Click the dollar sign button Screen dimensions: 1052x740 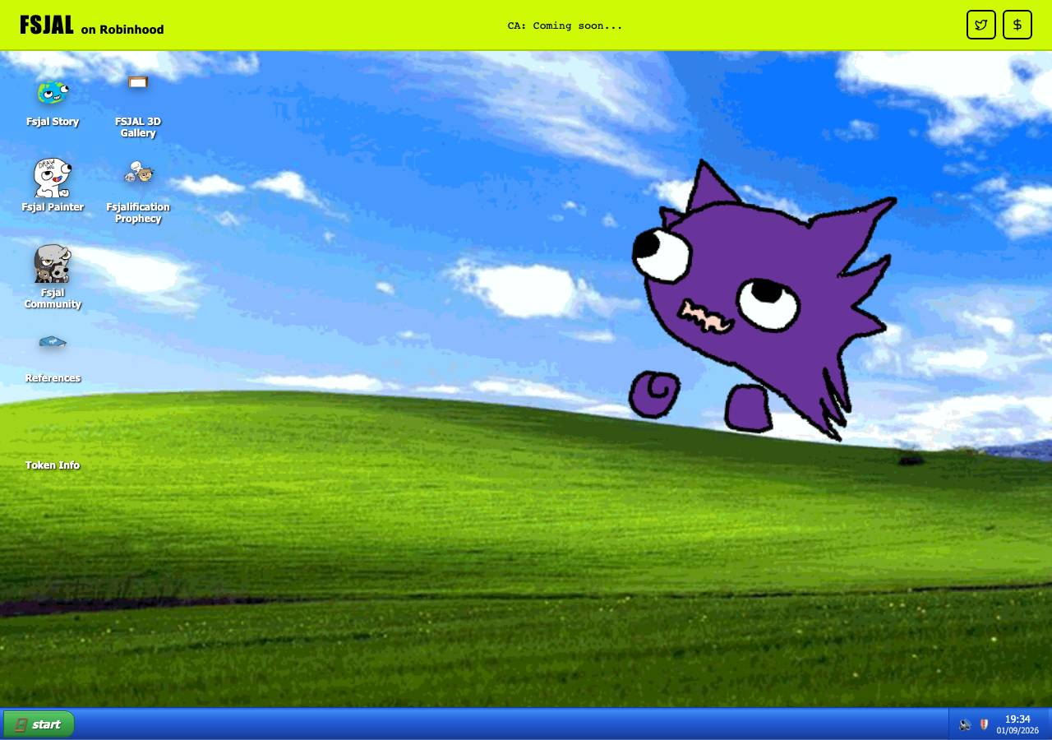click(x=1017, y=25)
